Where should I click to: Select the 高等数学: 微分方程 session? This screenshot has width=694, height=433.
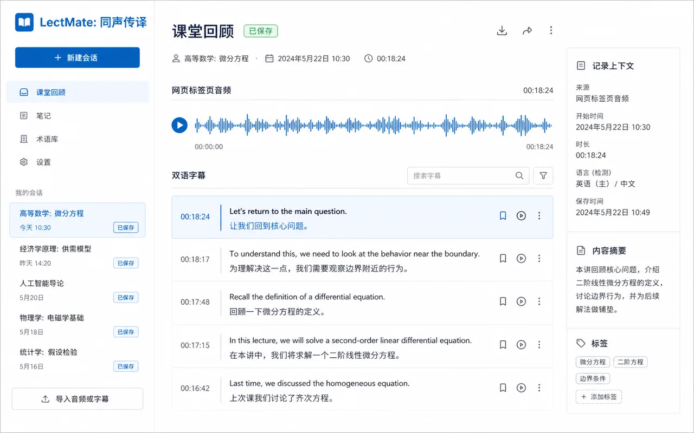pyautogui.click(x=78, y=220)
